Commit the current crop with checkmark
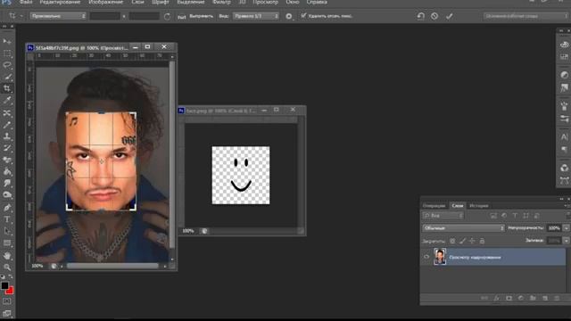This screenshot has width=571, height=321. click(449, 16)
